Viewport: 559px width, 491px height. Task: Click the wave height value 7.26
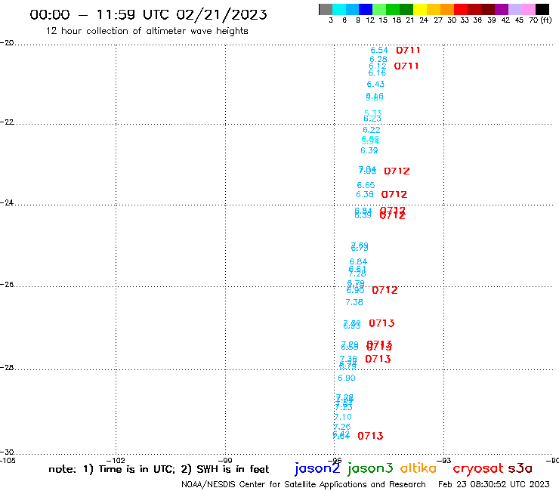click(x=342, y=427)
